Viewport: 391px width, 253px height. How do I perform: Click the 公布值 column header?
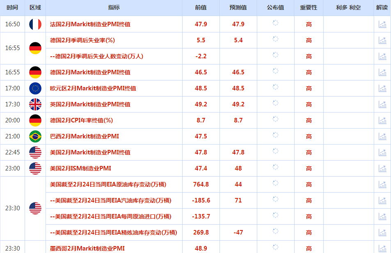tap(276, 7)
